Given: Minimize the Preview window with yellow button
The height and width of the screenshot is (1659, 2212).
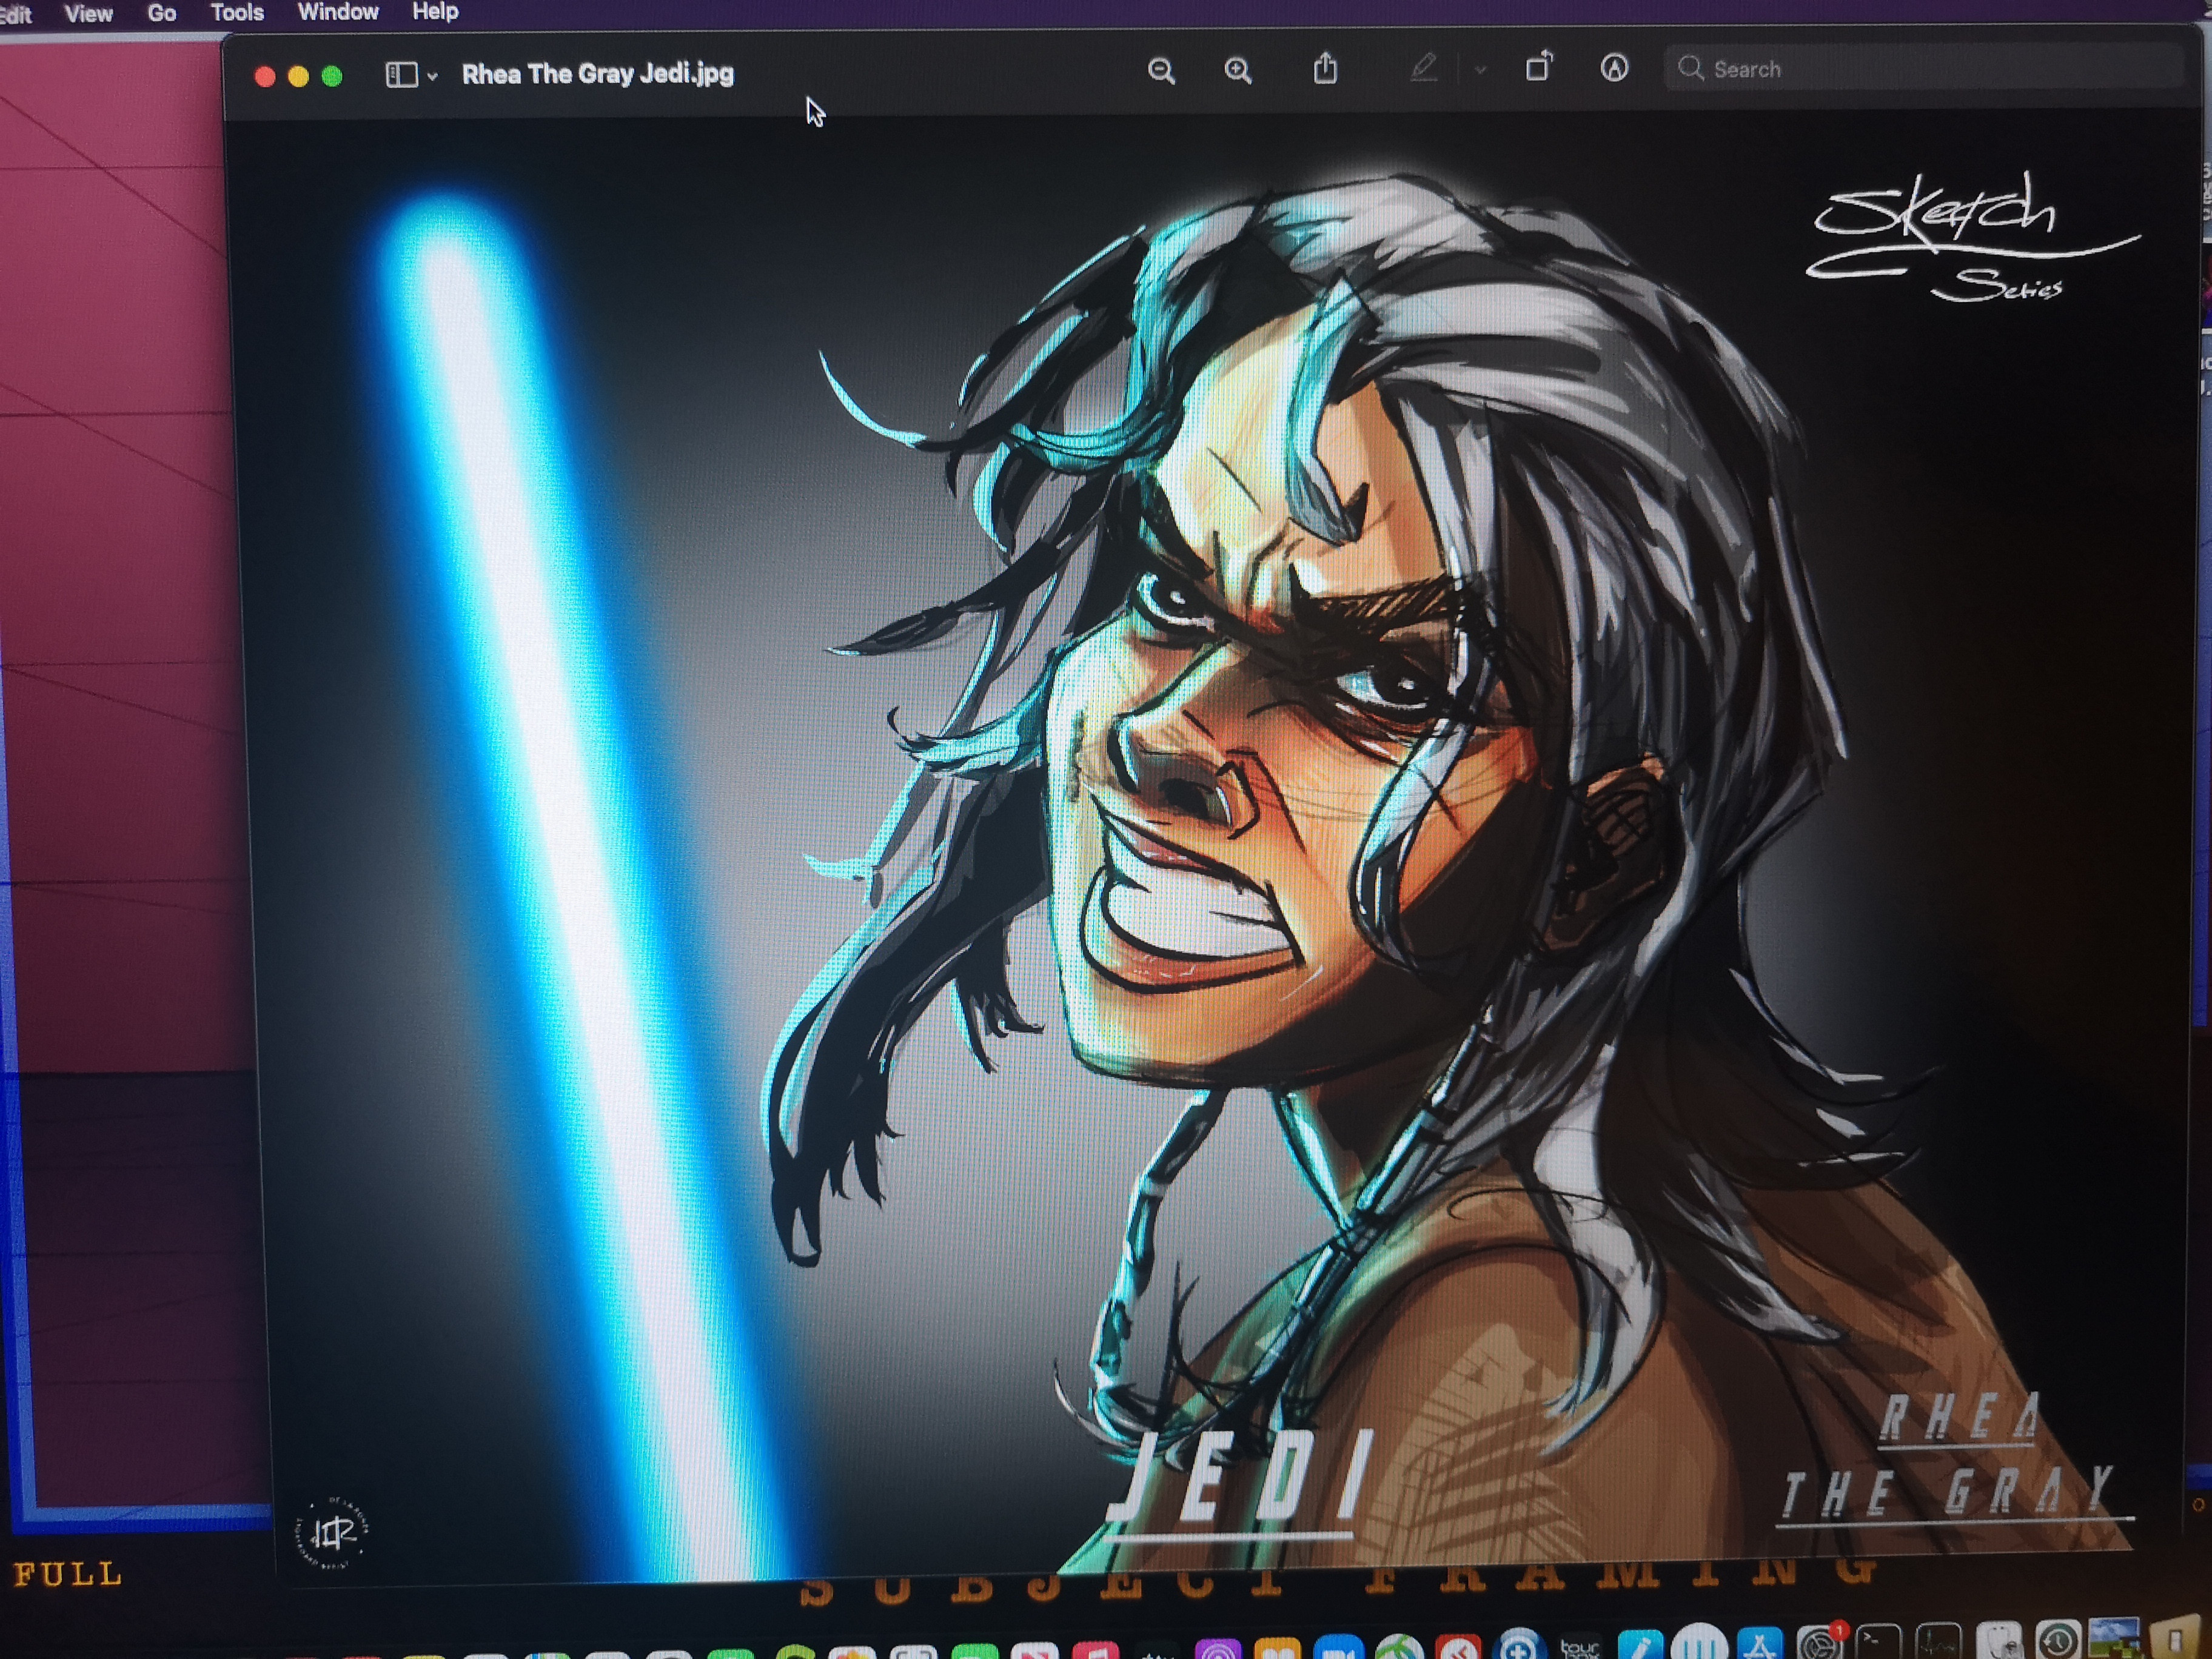Looking at the screenshot, I should pos(298,77).
